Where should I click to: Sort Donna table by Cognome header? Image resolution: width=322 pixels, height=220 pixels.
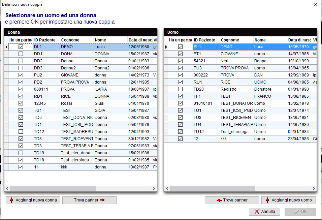click(77, 40)
